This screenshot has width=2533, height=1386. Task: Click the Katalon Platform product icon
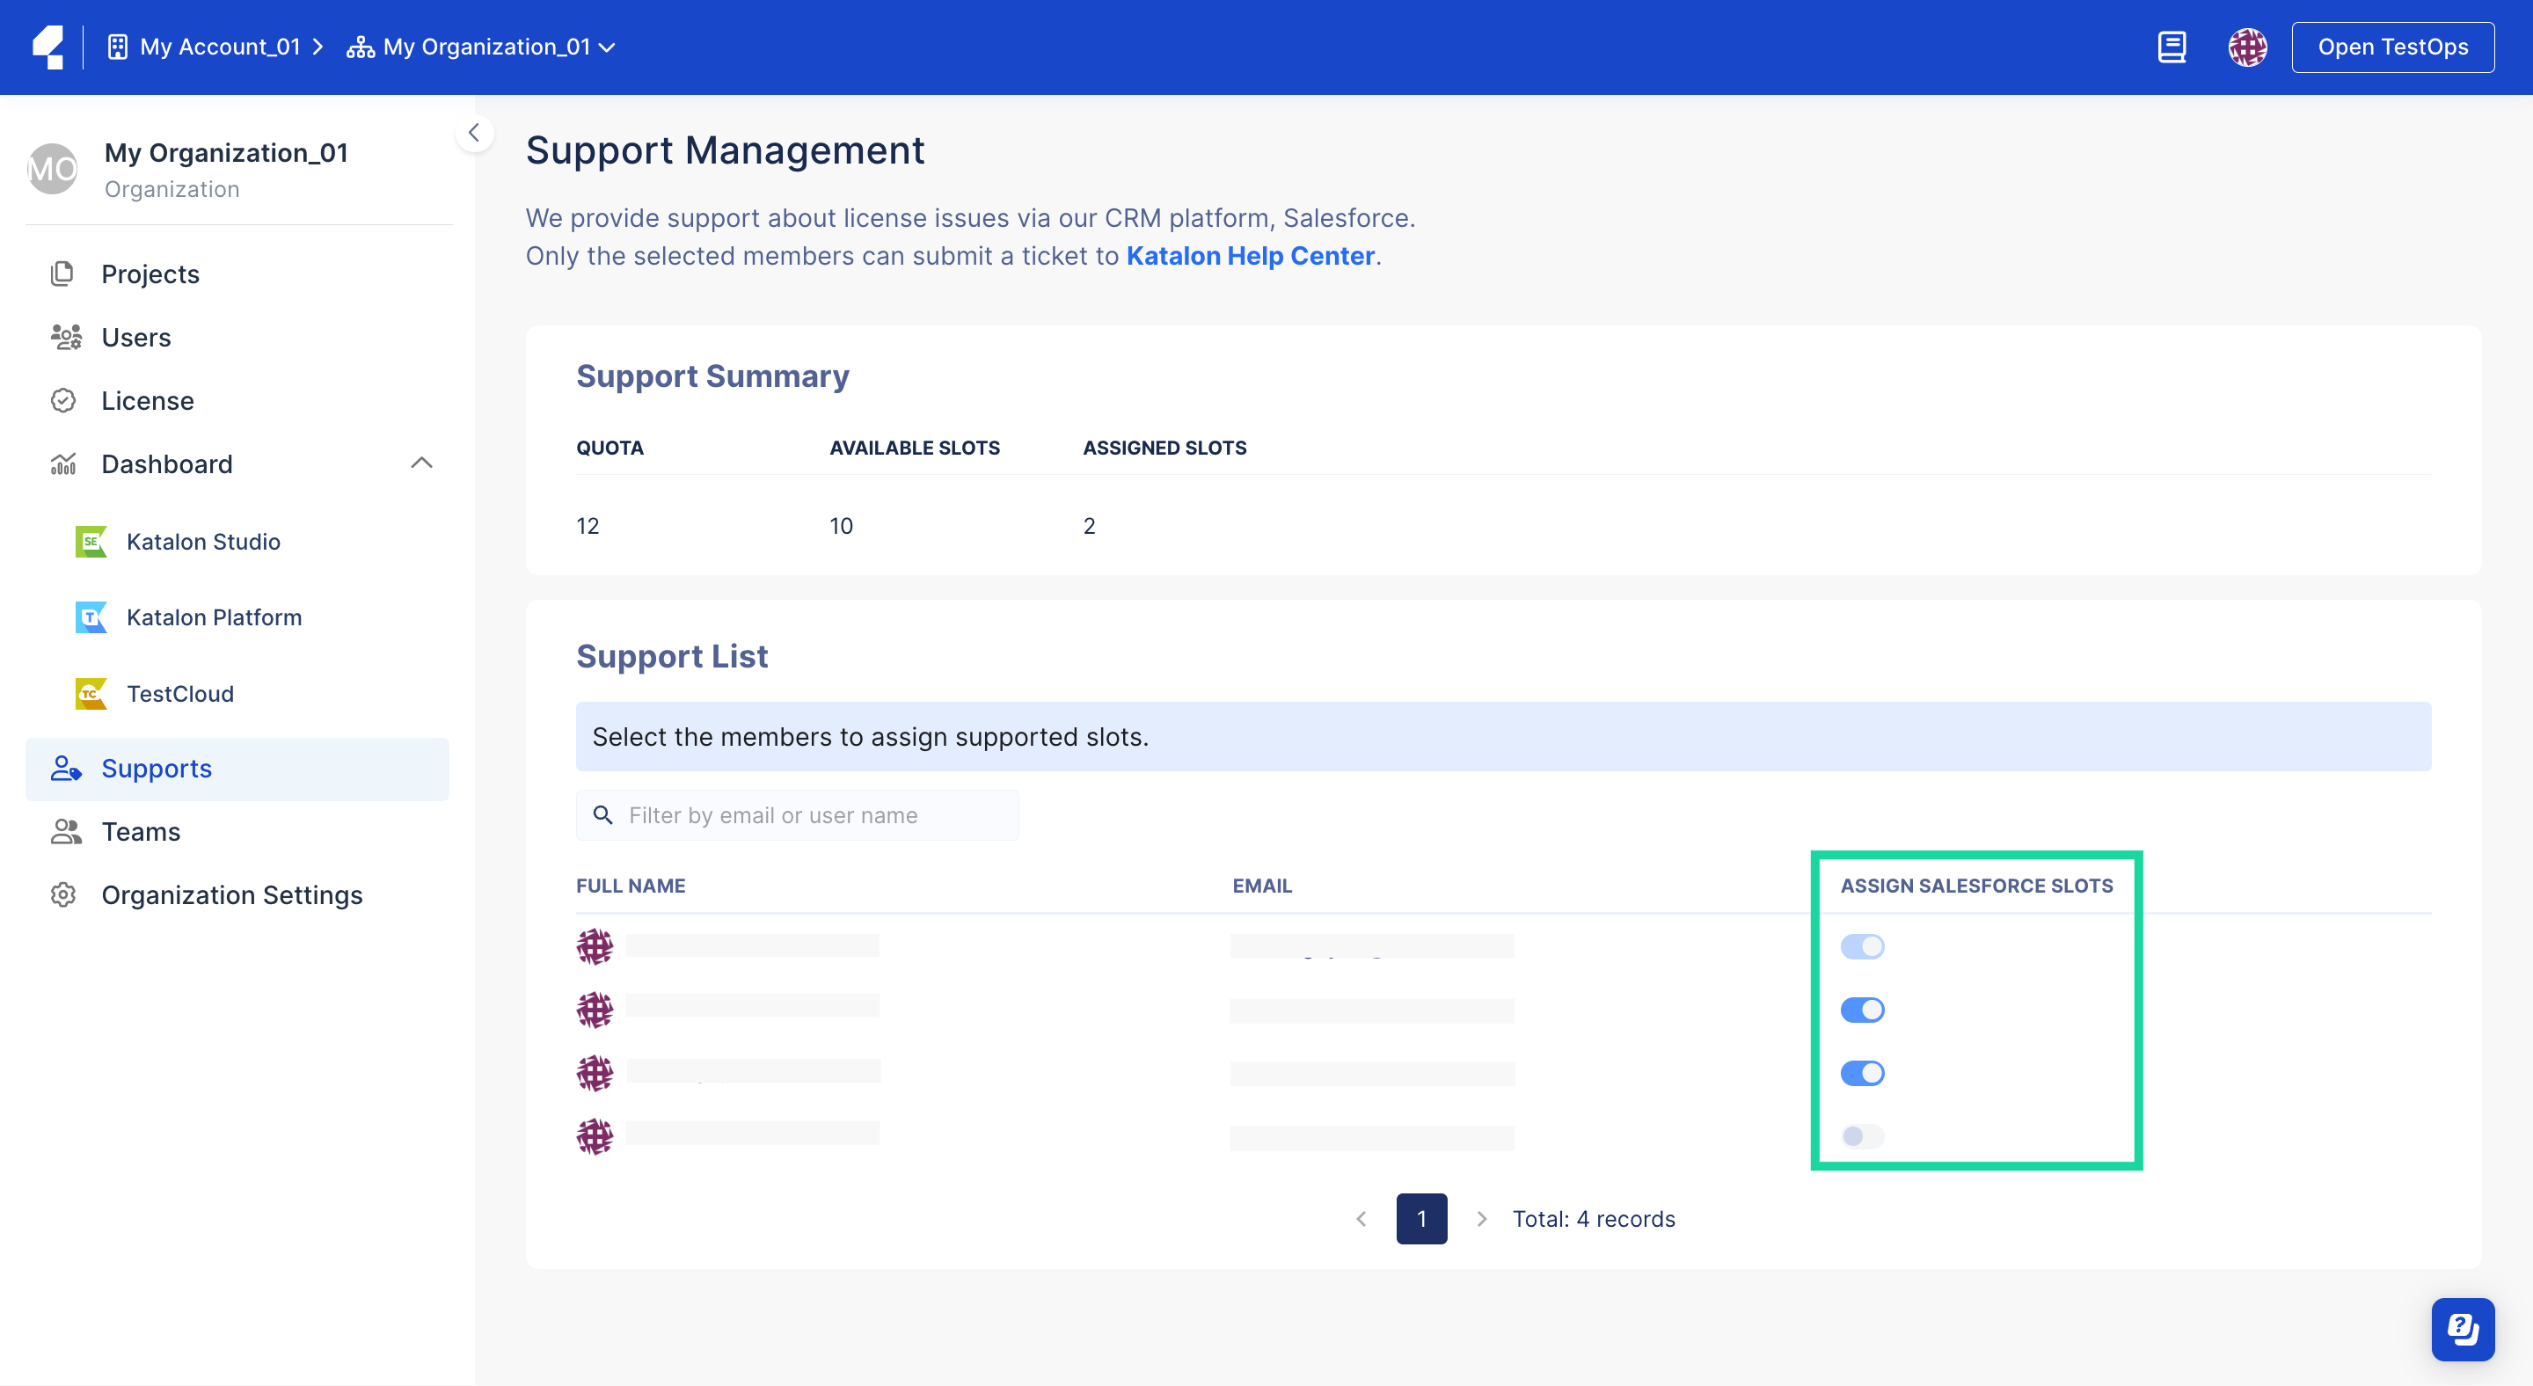pyautogui.click(x=91, y=617)
